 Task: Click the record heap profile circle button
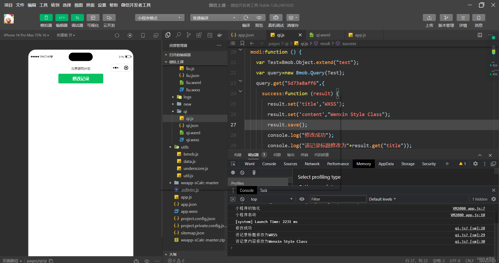(x=233, y=172)
